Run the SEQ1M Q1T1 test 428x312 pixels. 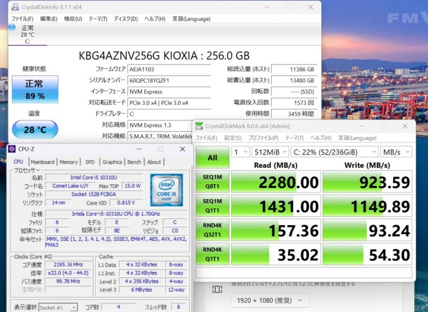pos(212,206)
